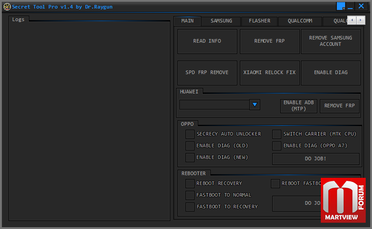Open the blue skin options button
The height and width of the screenshot is (229, 372).
coord(341,6)
